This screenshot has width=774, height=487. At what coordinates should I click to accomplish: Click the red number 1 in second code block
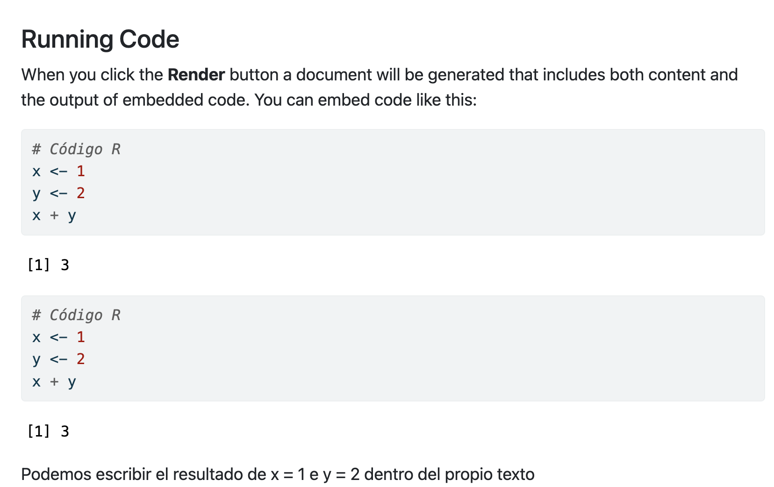tap(81, 337)
